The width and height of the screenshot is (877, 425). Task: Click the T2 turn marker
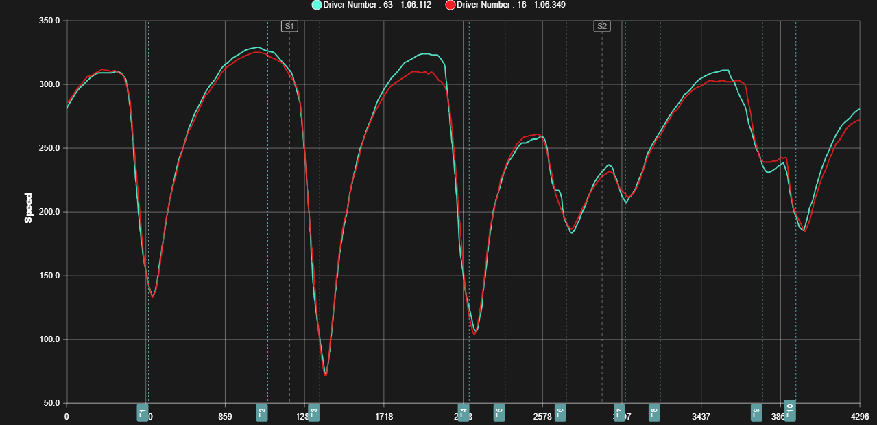(262, 412)
